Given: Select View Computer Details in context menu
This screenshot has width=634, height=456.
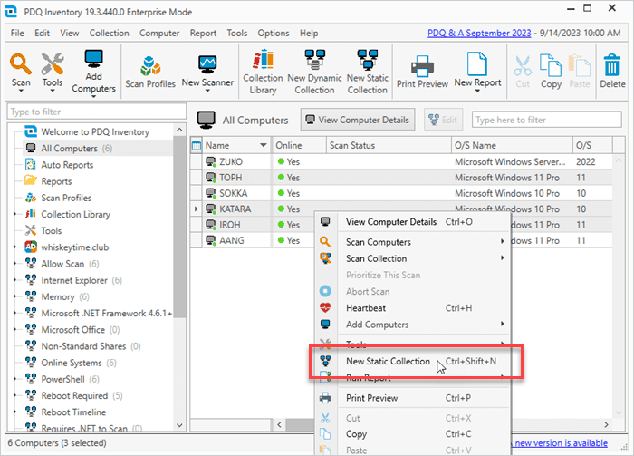Looking at the screenshot, I should pyautogui.click(x=412, y=222).
